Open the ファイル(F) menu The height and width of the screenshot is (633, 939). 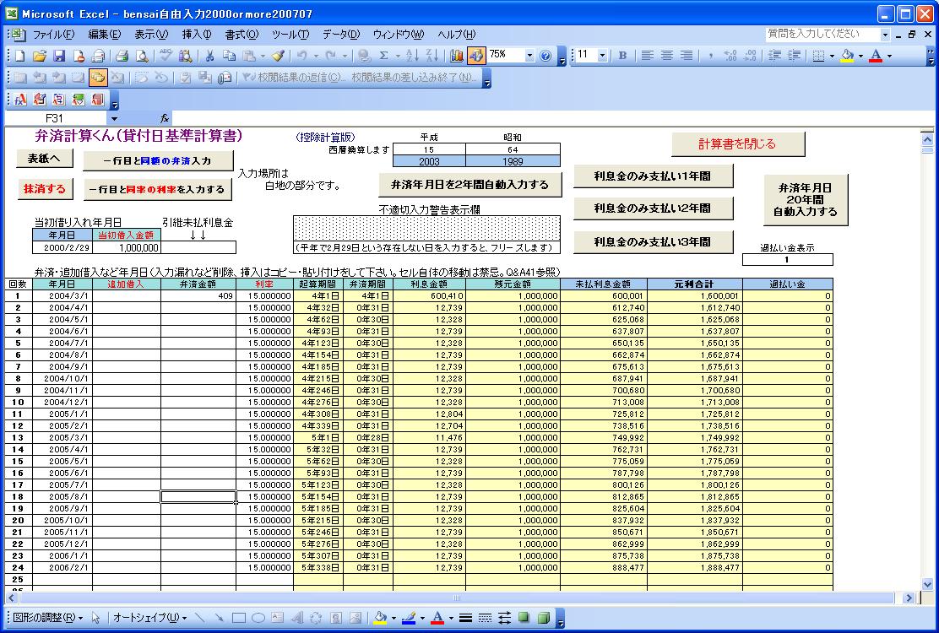(53, 34)
